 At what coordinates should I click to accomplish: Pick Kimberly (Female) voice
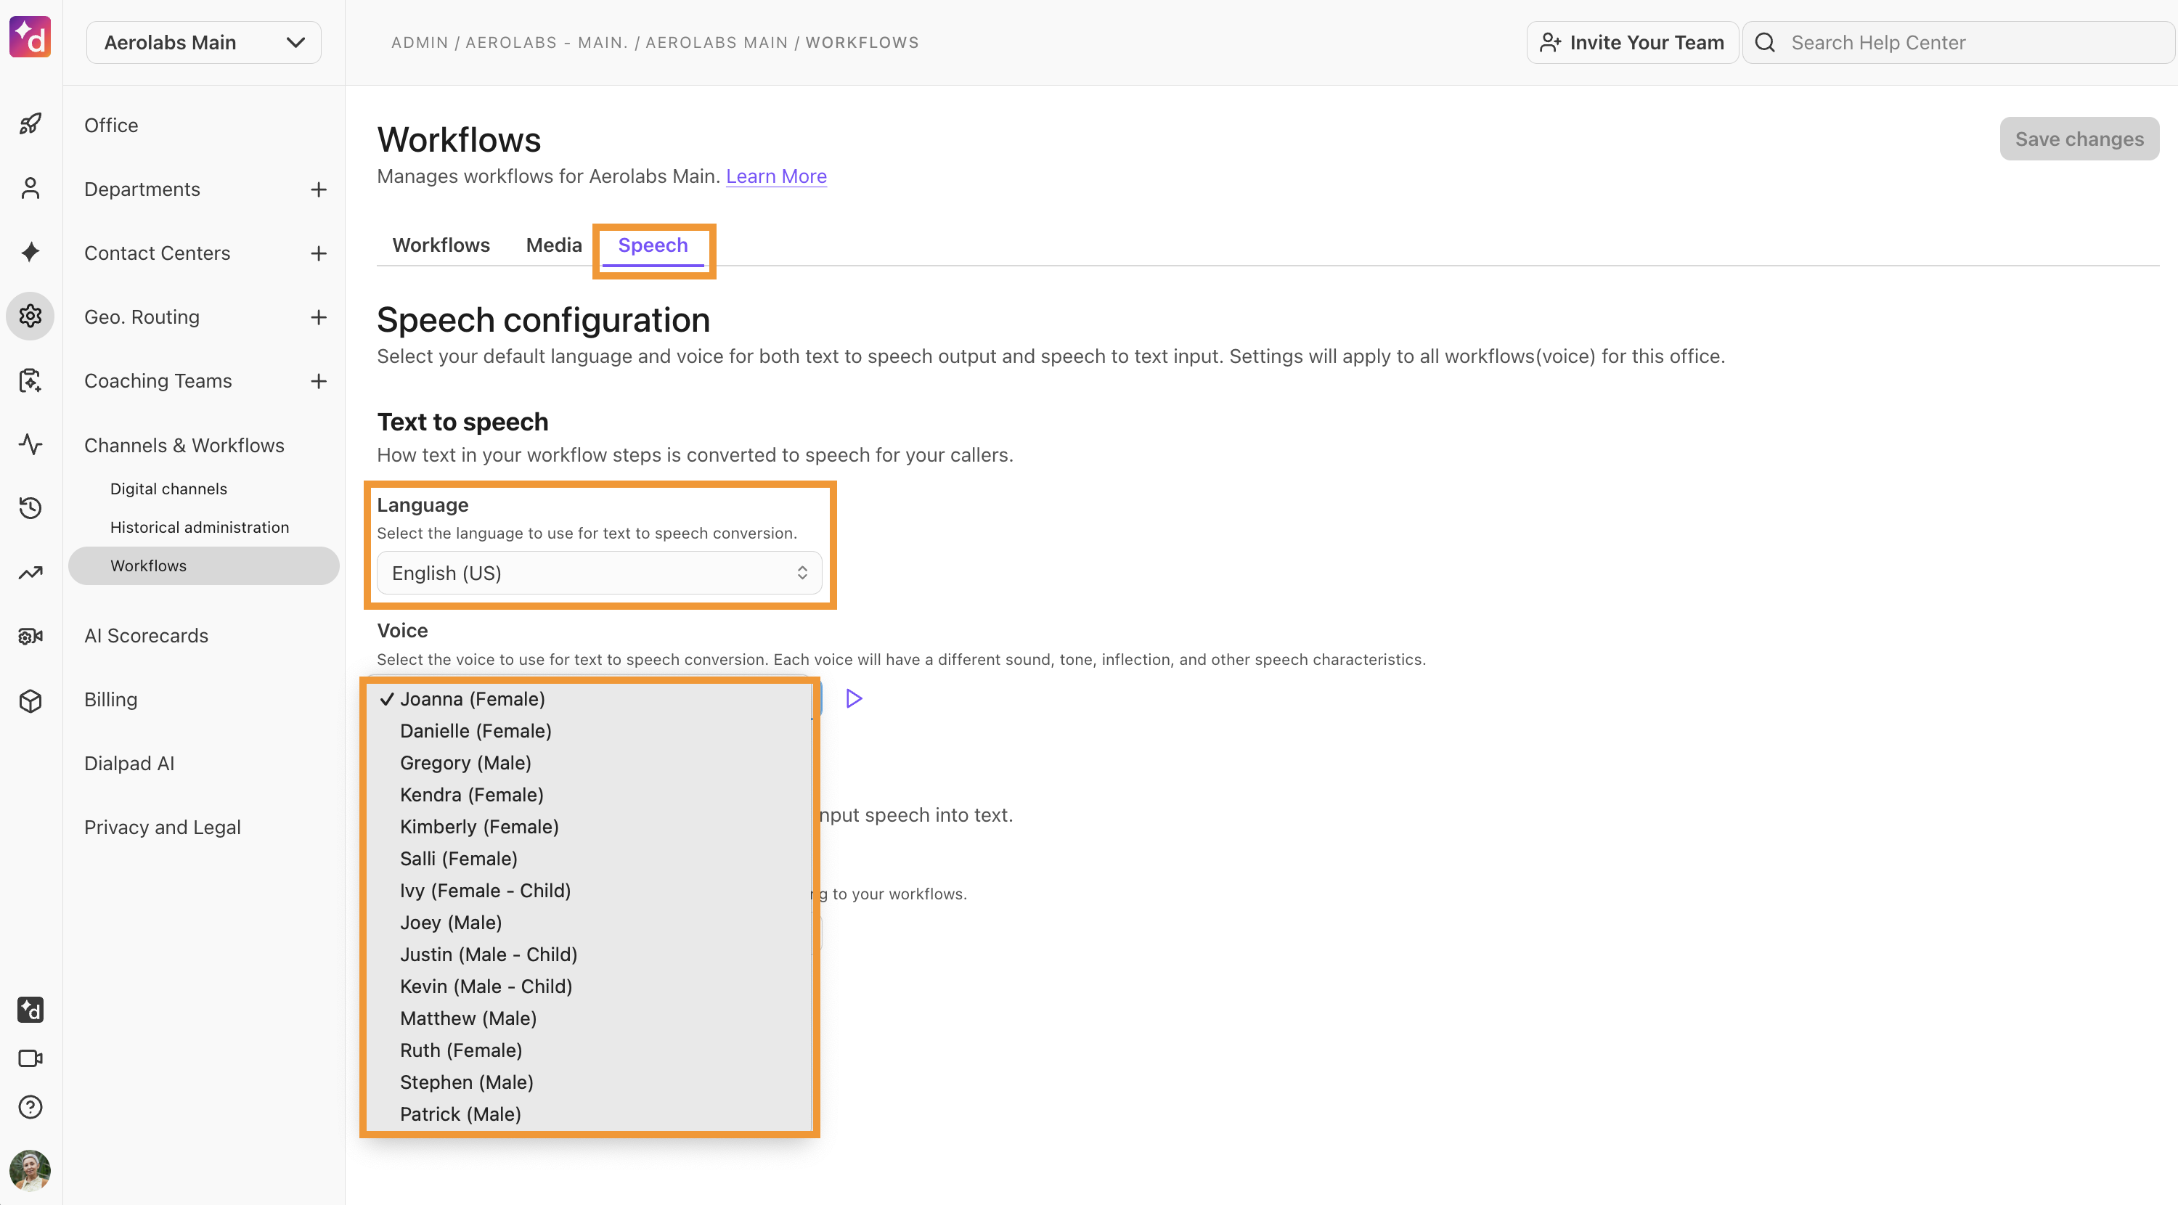click(x=590, y=826)
